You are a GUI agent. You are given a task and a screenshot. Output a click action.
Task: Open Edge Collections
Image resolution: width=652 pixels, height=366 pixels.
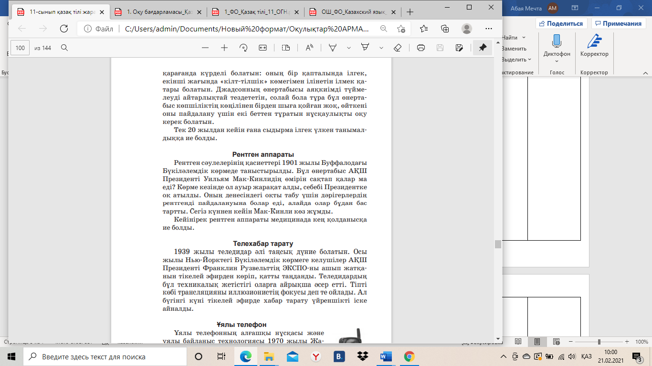(445, 29)
